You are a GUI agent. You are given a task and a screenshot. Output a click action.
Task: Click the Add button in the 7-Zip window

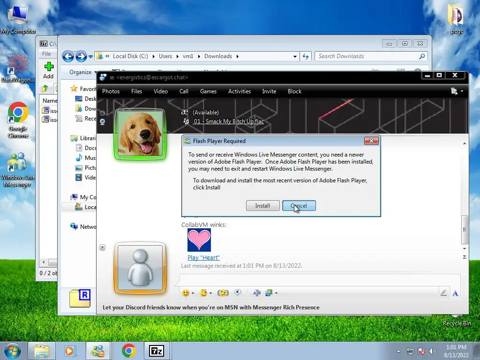coord(48,70)
